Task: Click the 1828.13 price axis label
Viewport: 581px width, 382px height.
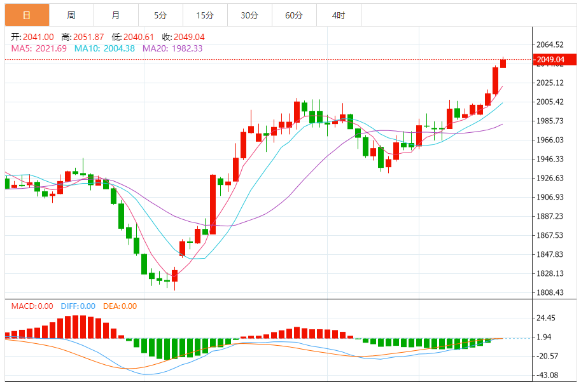Action: pos(550,273)
